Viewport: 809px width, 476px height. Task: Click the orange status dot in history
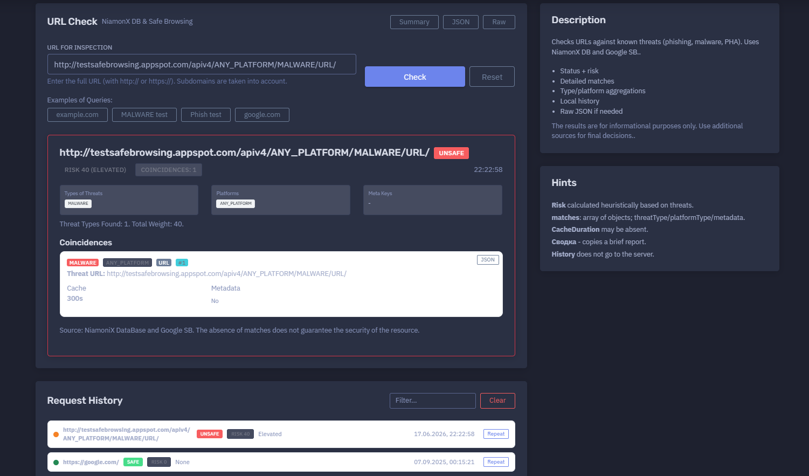pos(56,434)
